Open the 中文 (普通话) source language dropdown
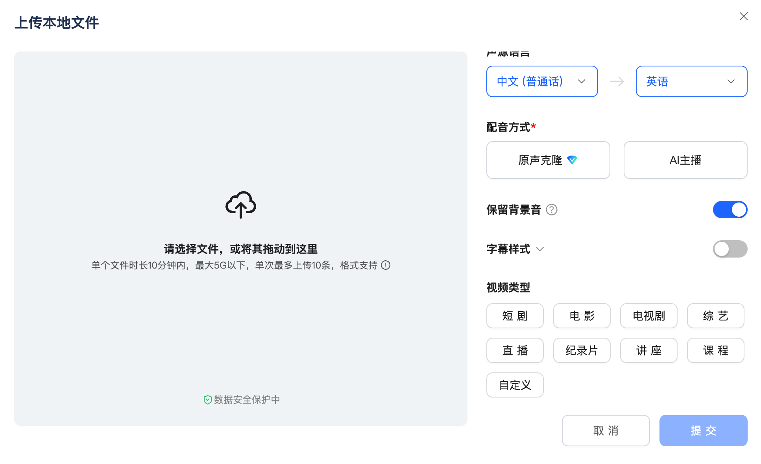Image resolution: width=761 pixels, height=464 pixels. click(x=542, y=81)
